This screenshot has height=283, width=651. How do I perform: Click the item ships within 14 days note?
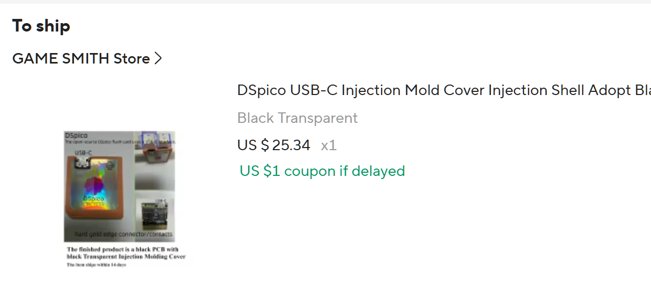[x=96, y=265]
